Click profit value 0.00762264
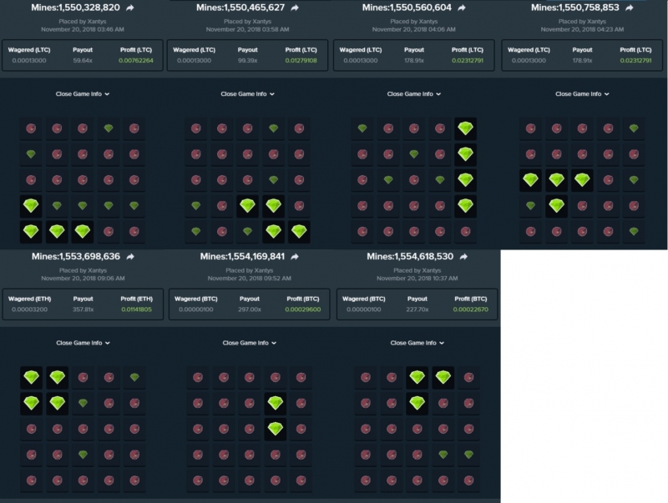The image size is (668, 503). click(136, 60)
